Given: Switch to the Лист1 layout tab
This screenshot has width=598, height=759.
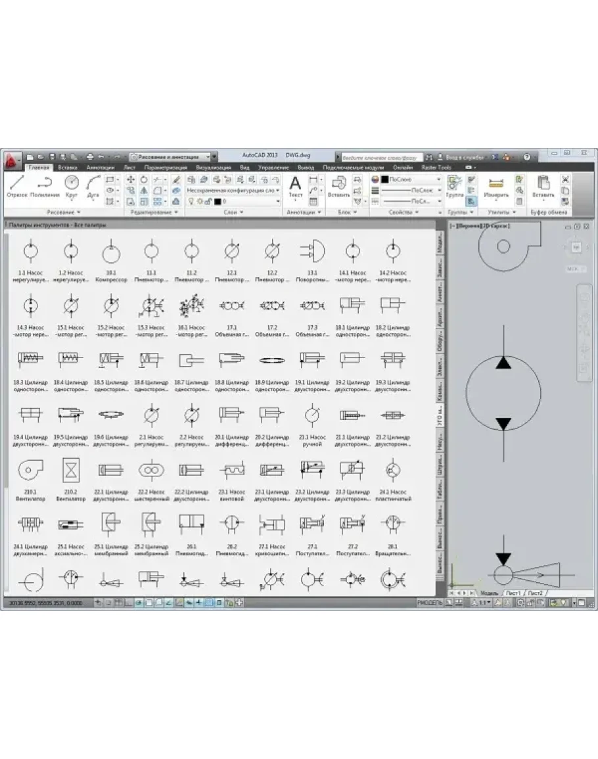Looking at the screenshot, I should 513,593.
